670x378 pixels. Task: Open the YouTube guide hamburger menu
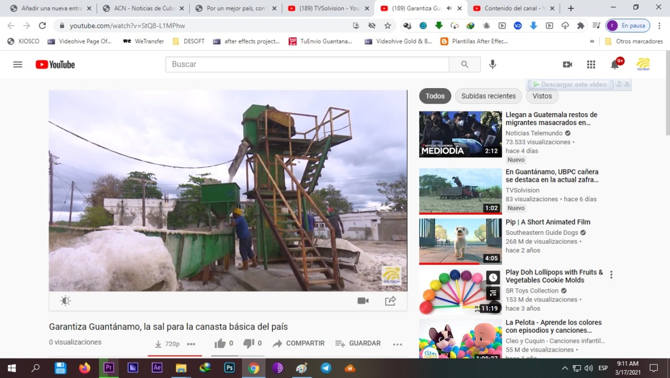pyautogui.click(x=18, y=64)
